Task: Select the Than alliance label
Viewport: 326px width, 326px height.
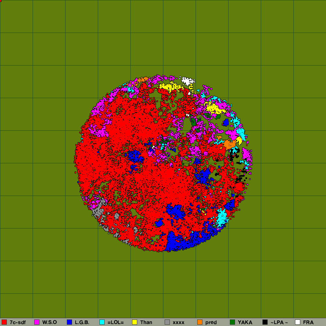Action: 146,322
